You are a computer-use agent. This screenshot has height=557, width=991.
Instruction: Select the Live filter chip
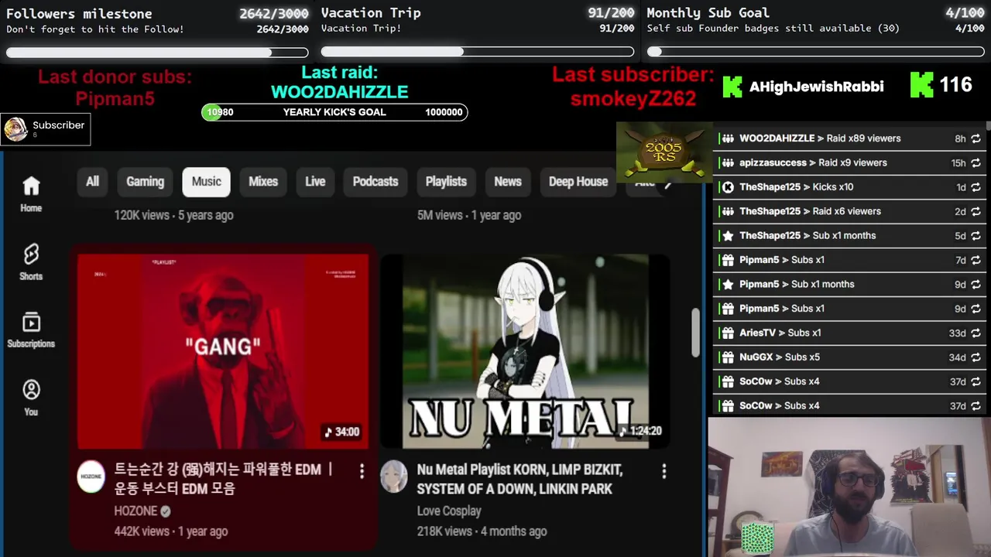point(315,182)
